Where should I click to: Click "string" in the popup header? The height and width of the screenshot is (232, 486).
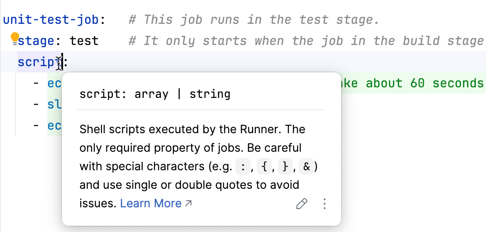pos(210,94)
